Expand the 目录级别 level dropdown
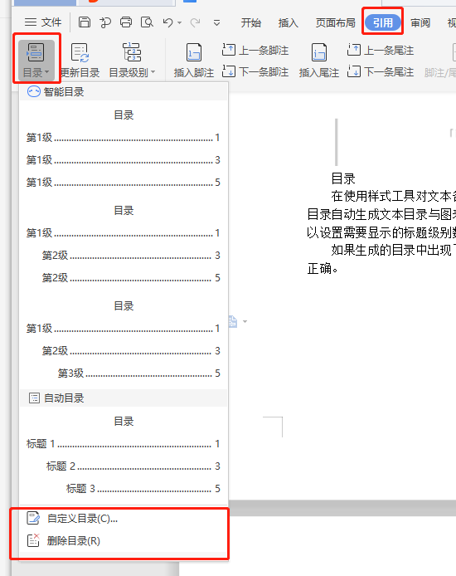Image resolution: width=456 pixels, height=576 pixels. pyautogui.click(x=132, y=61)
